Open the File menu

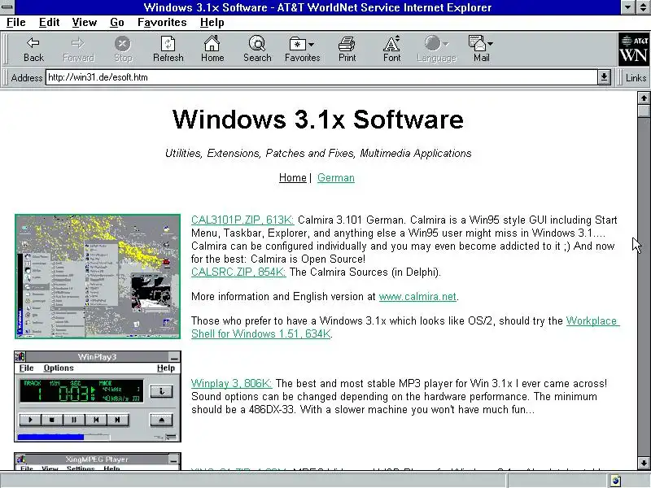pyautogui.click(x=15, y=23)
